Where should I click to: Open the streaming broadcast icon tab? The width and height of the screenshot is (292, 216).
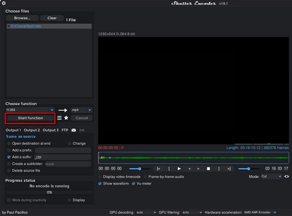pos(82,130)
